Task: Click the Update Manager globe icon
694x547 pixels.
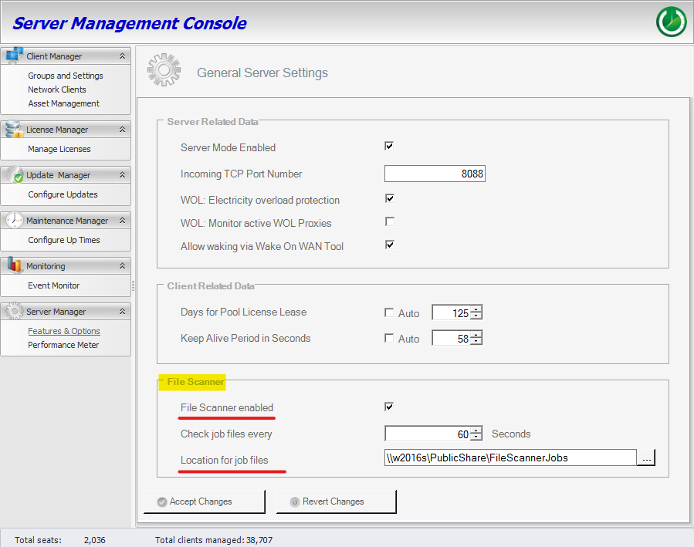Action: [14, 174]
